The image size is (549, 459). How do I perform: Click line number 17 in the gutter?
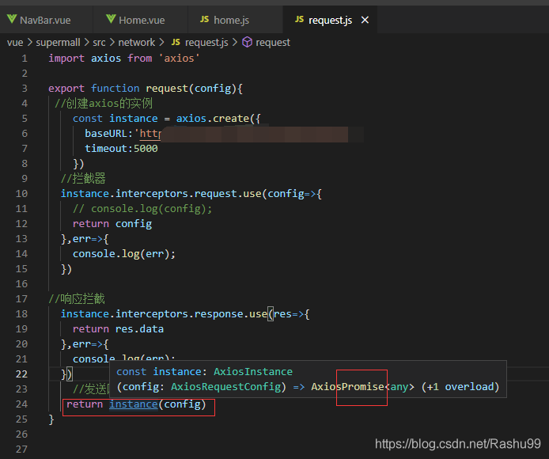coord(21,299)
